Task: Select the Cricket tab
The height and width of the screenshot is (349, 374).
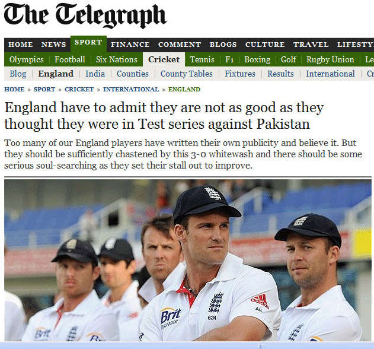Action: click(x=164, y=59)
